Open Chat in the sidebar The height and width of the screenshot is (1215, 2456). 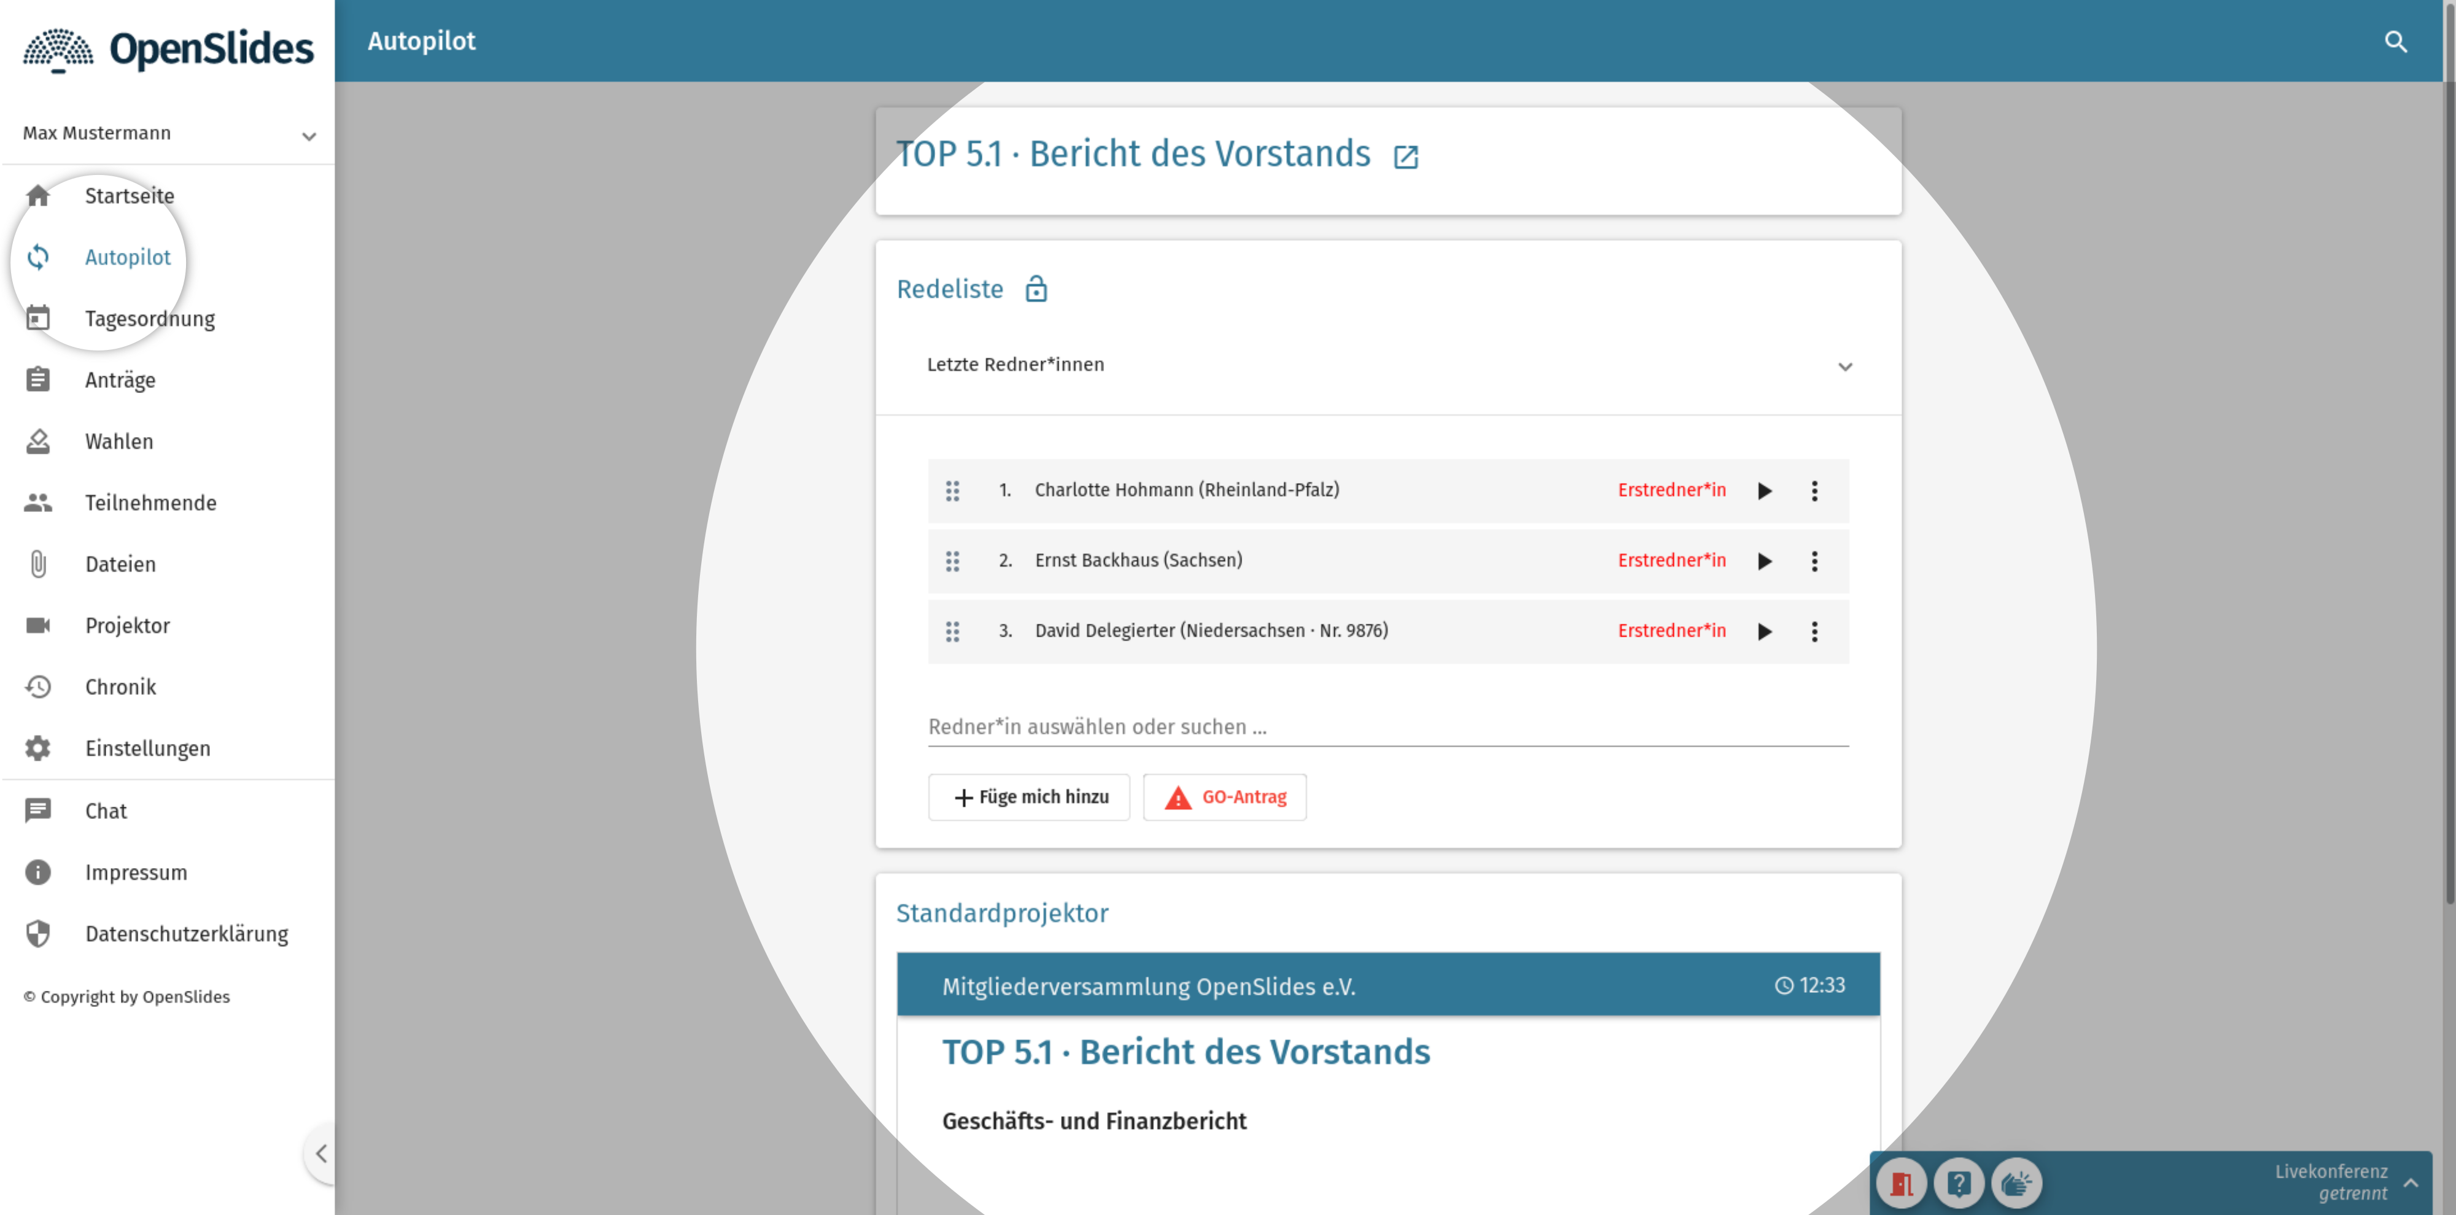(169, 812)
